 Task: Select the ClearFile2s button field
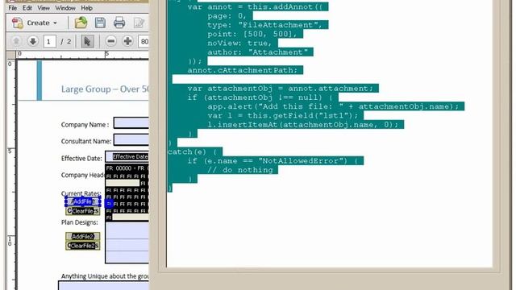[83, 246]
